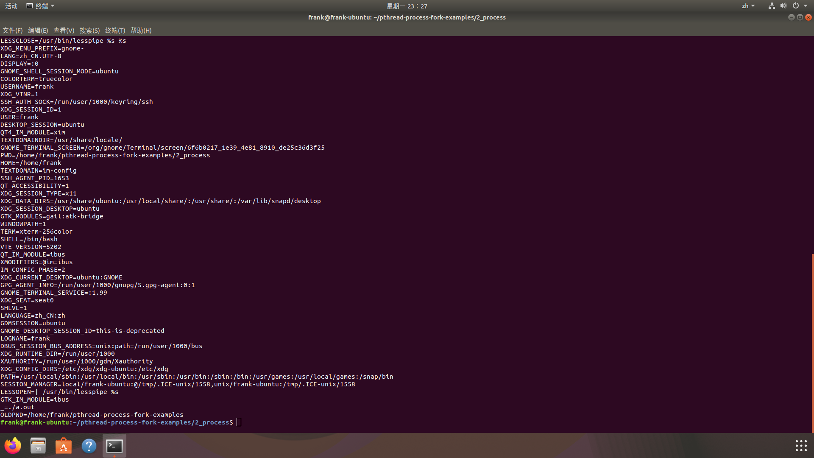Open the 查看(V) menu

pos(64,31)
